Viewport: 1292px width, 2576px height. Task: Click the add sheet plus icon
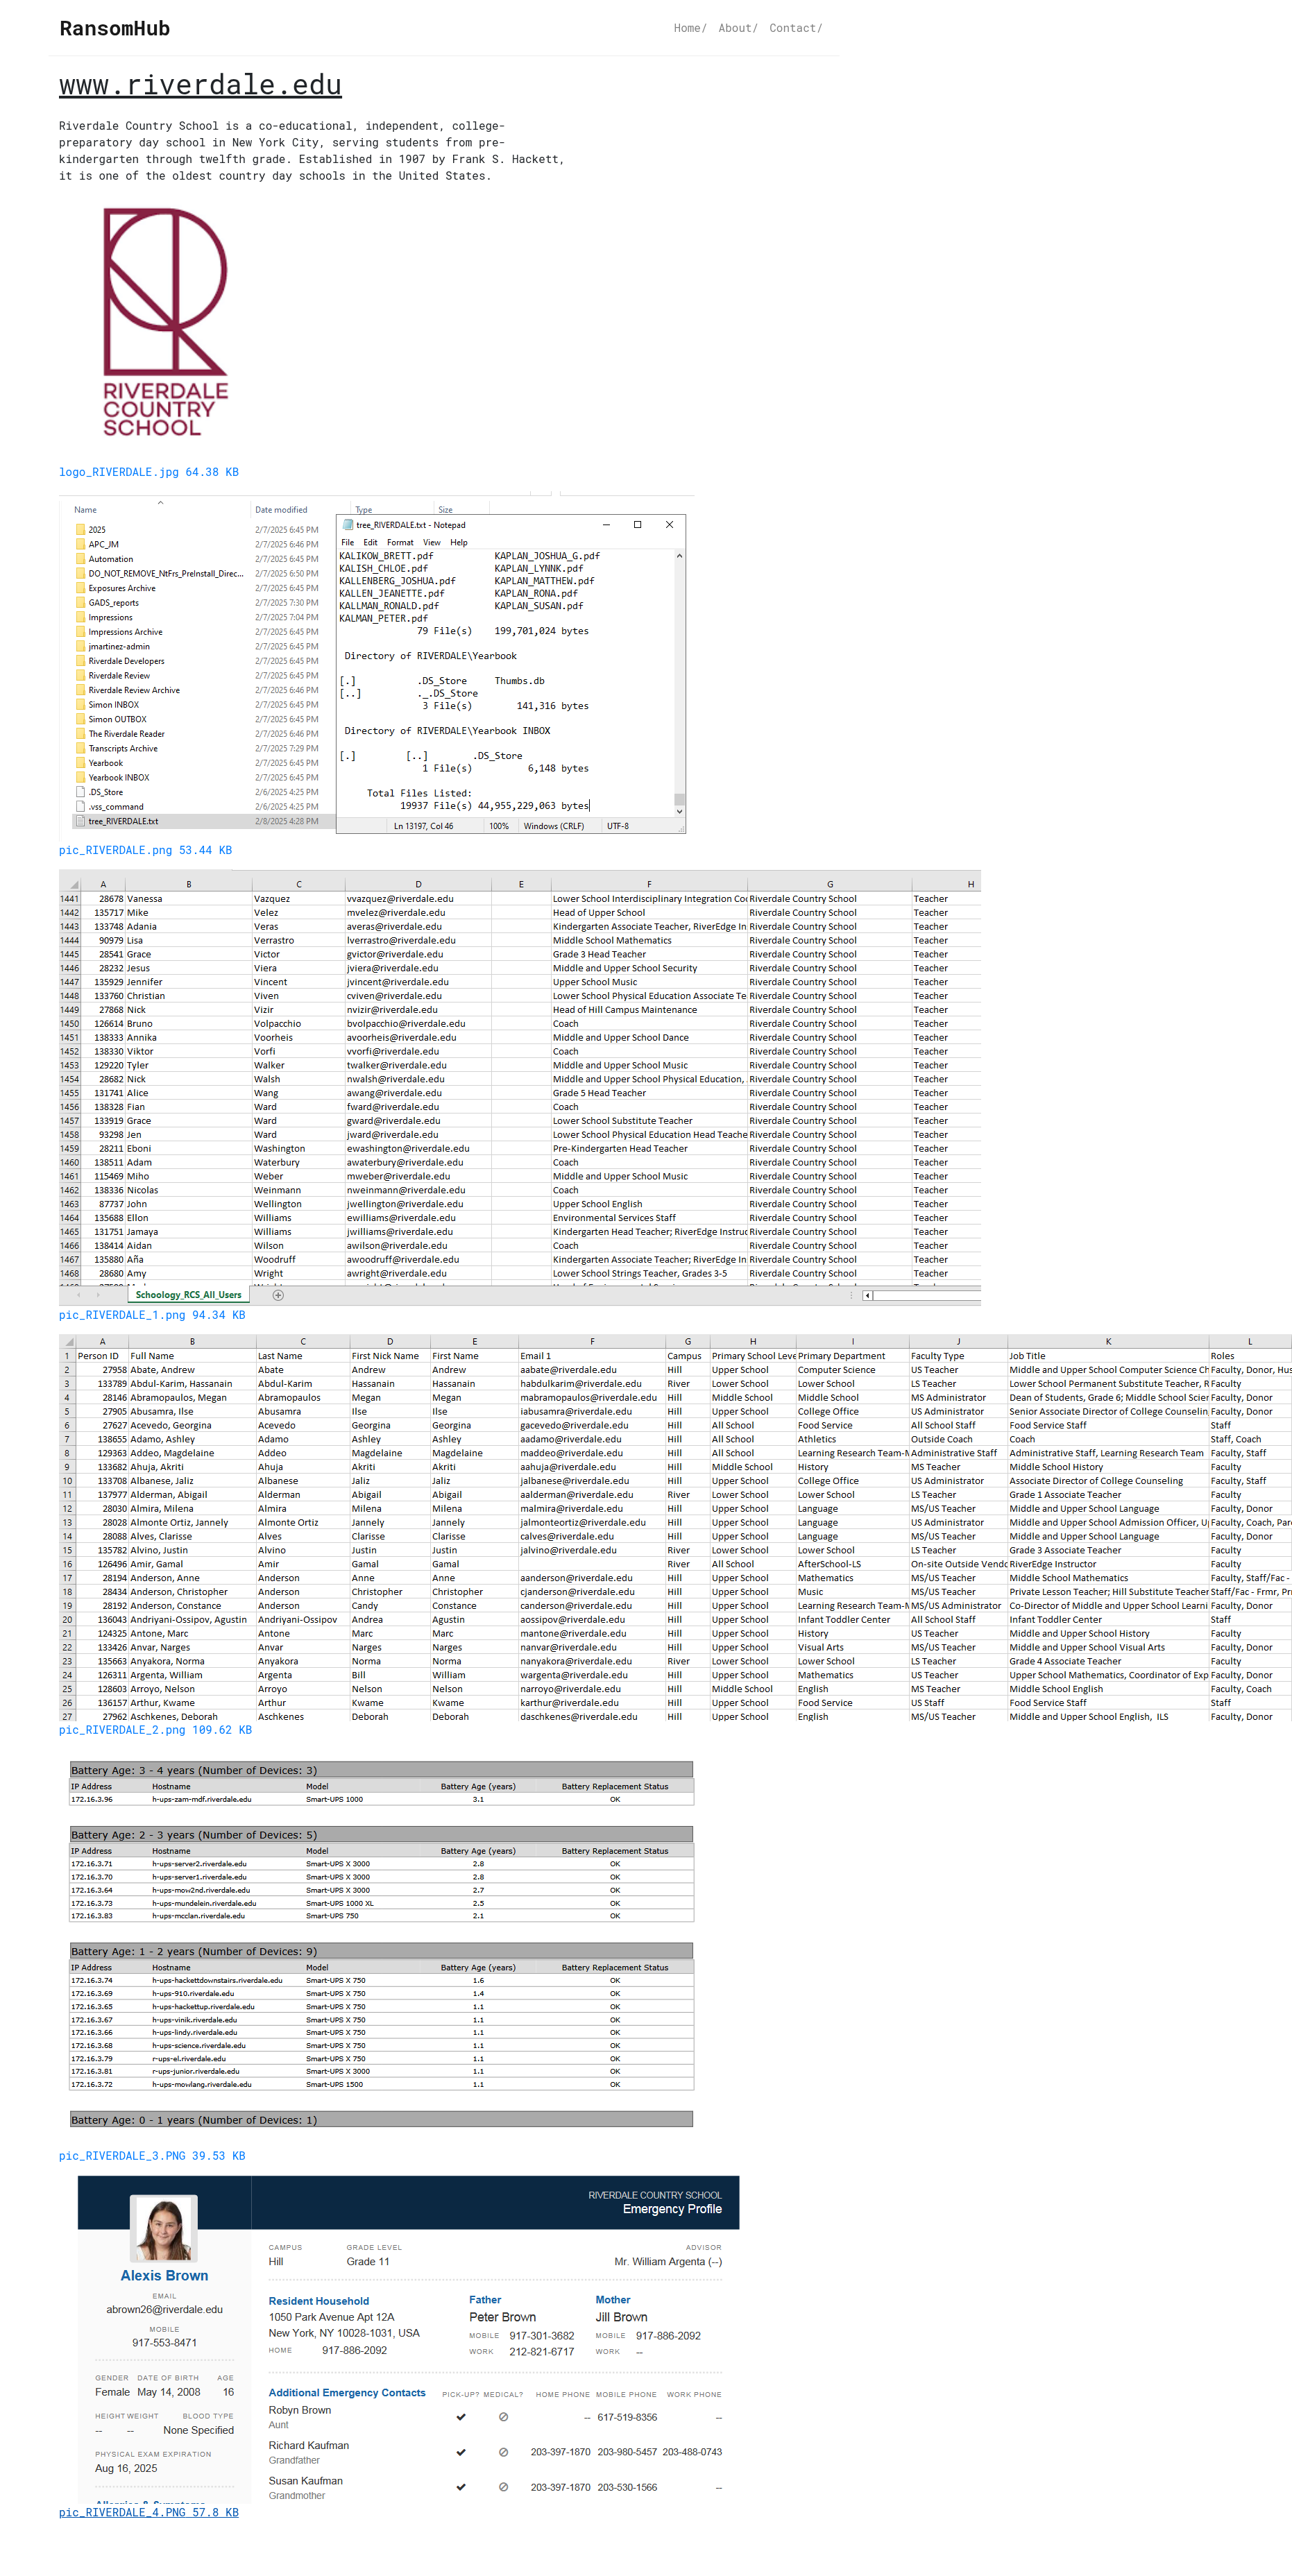[278, 1295]
